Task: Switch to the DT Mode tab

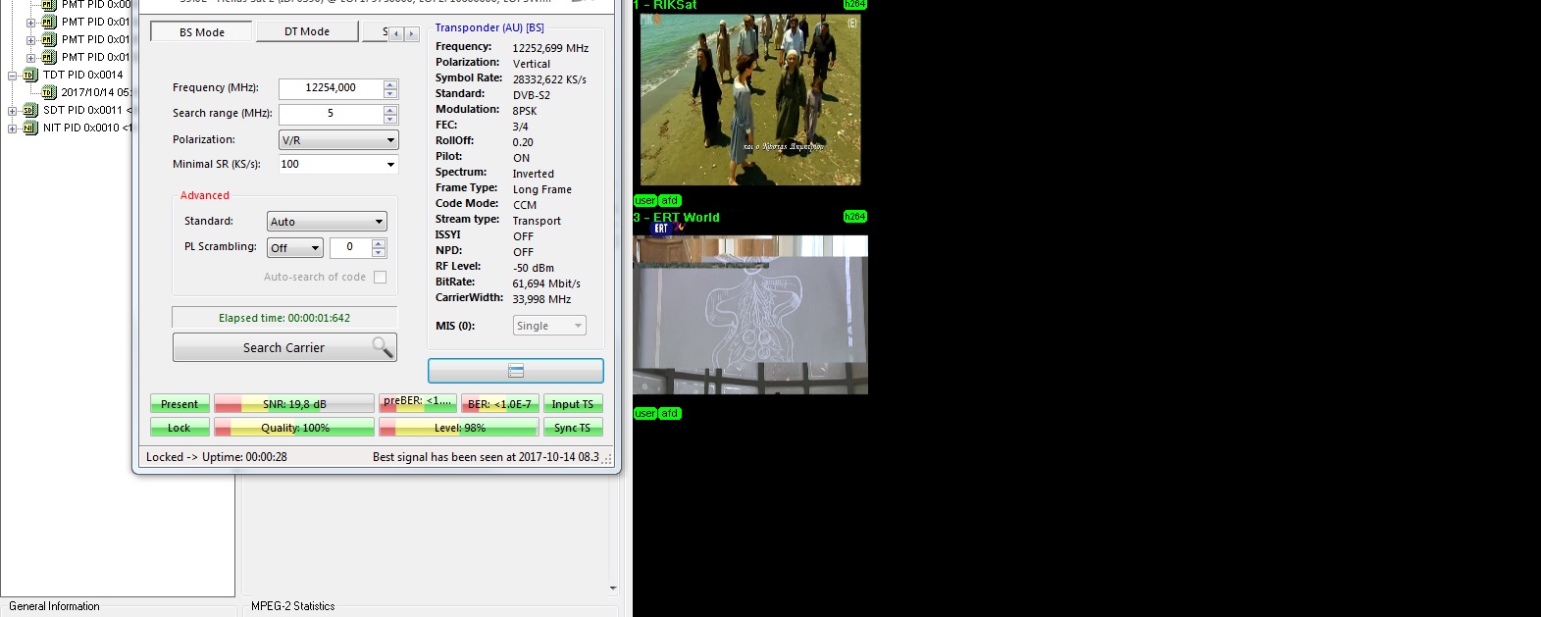Action: [307, 31]
